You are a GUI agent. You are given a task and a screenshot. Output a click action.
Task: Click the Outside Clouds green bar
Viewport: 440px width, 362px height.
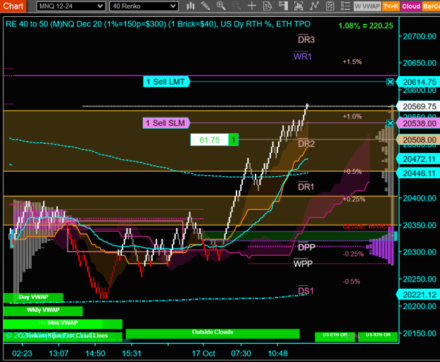(x=213, y=333)
